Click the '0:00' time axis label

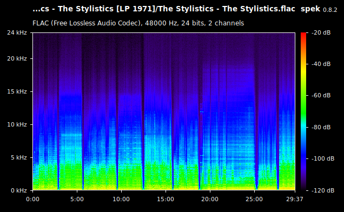pyautogui.click(x=32, y=199)
